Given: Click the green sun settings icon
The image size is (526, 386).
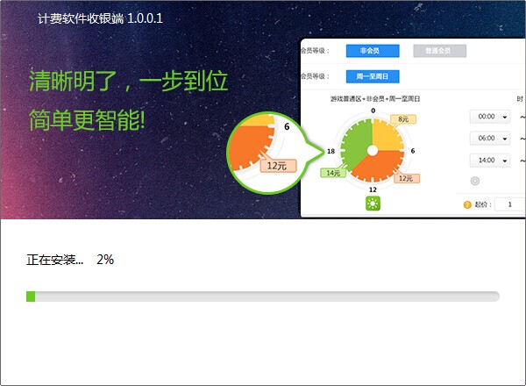Looking at the screenshot, I should tap(373, 204).
